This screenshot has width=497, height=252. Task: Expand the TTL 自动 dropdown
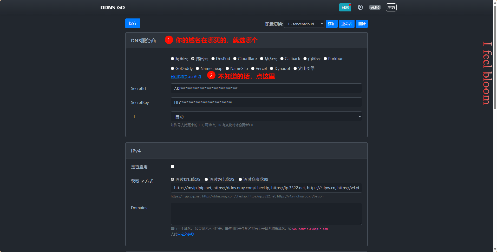[266, 117]
